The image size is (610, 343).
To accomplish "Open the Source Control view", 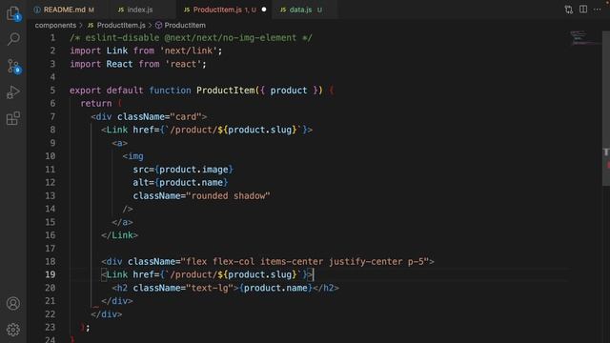I will 13,66.
